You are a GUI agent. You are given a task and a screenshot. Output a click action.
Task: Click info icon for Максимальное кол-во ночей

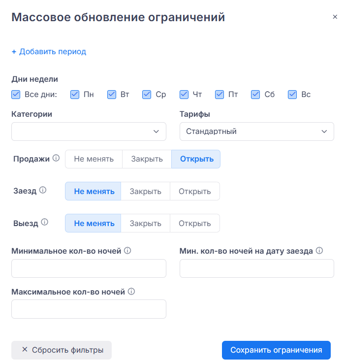[x=131, y=291]
